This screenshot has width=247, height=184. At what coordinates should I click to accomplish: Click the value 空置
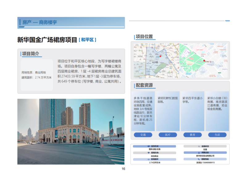tap(205, 149)
